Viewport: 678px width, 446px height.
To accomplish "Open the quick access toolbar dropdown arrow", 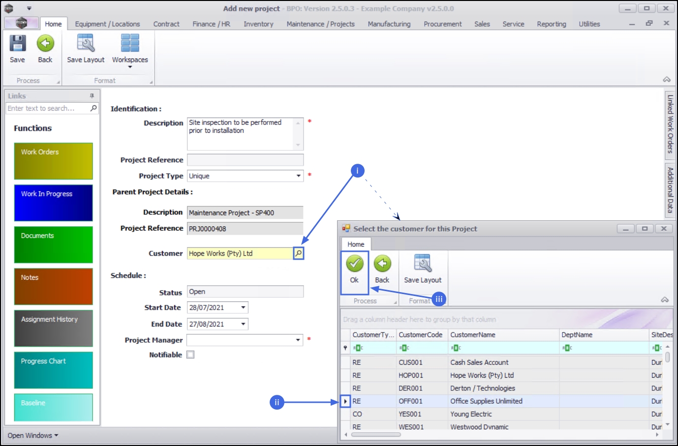I will coord(29,8).
